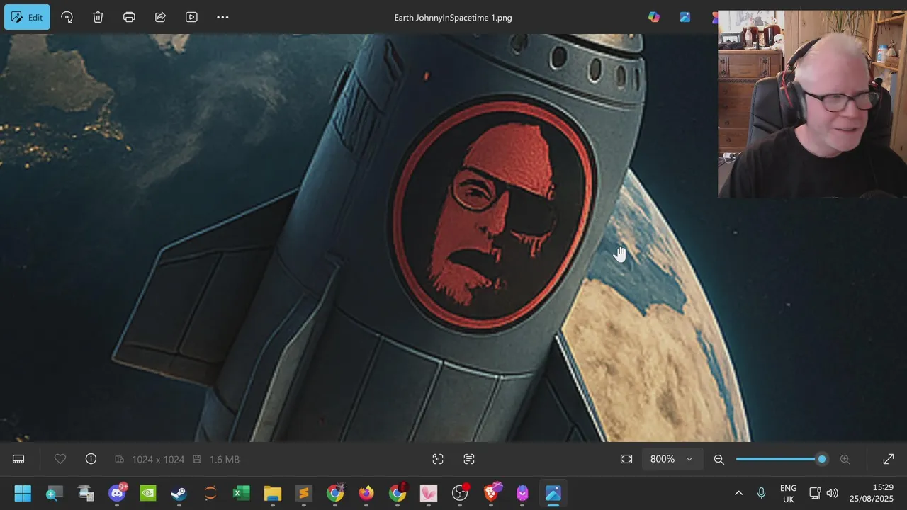This screenshot has width=907, height=510.
Task: Show file info with the info icon
Action: 91,459
